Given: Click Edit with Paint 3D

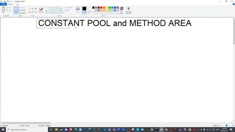Looking at the screenshot, I should (129, 10).
